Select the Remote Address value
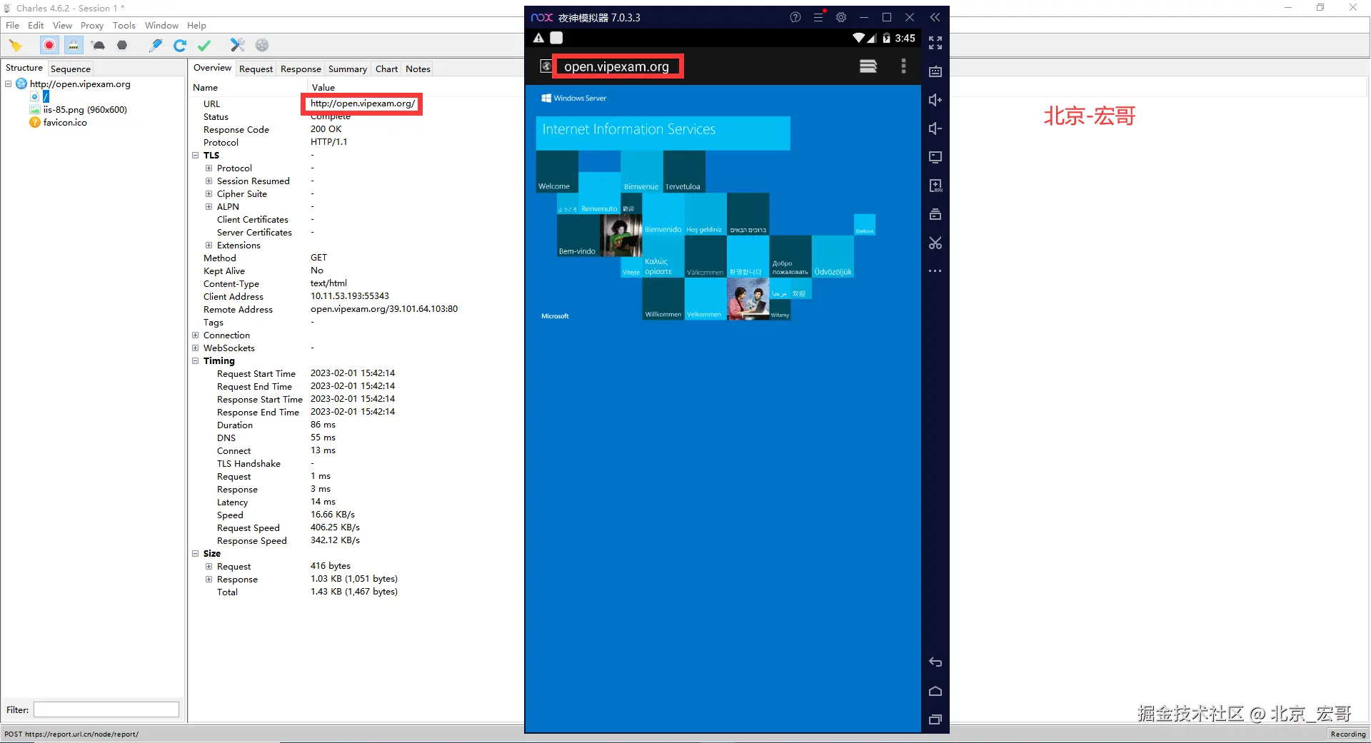Image resolution: width=1371 pixels, height=743 pixels. point(384,309)
